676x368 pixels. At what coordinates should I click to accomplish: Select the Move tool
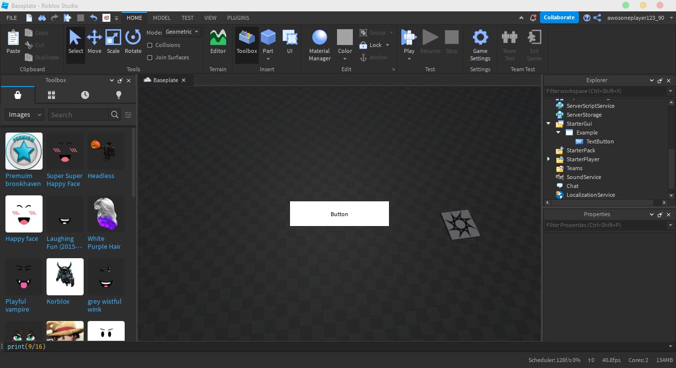[x=95, y=42]
